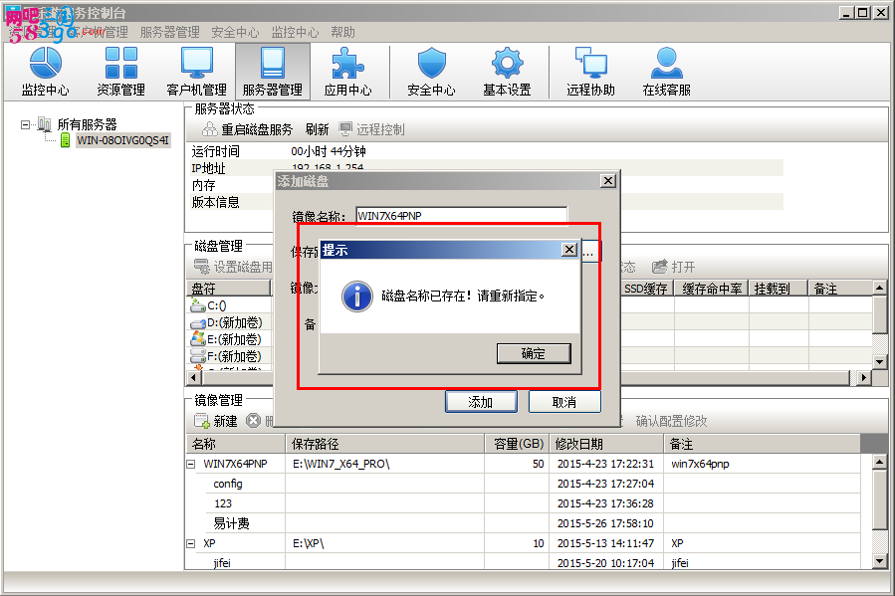
Task: Close the 提示 message dialog
Action: 569,250
